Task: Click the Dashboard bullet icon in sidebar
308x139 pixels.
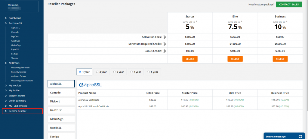Action: [6, 18]
